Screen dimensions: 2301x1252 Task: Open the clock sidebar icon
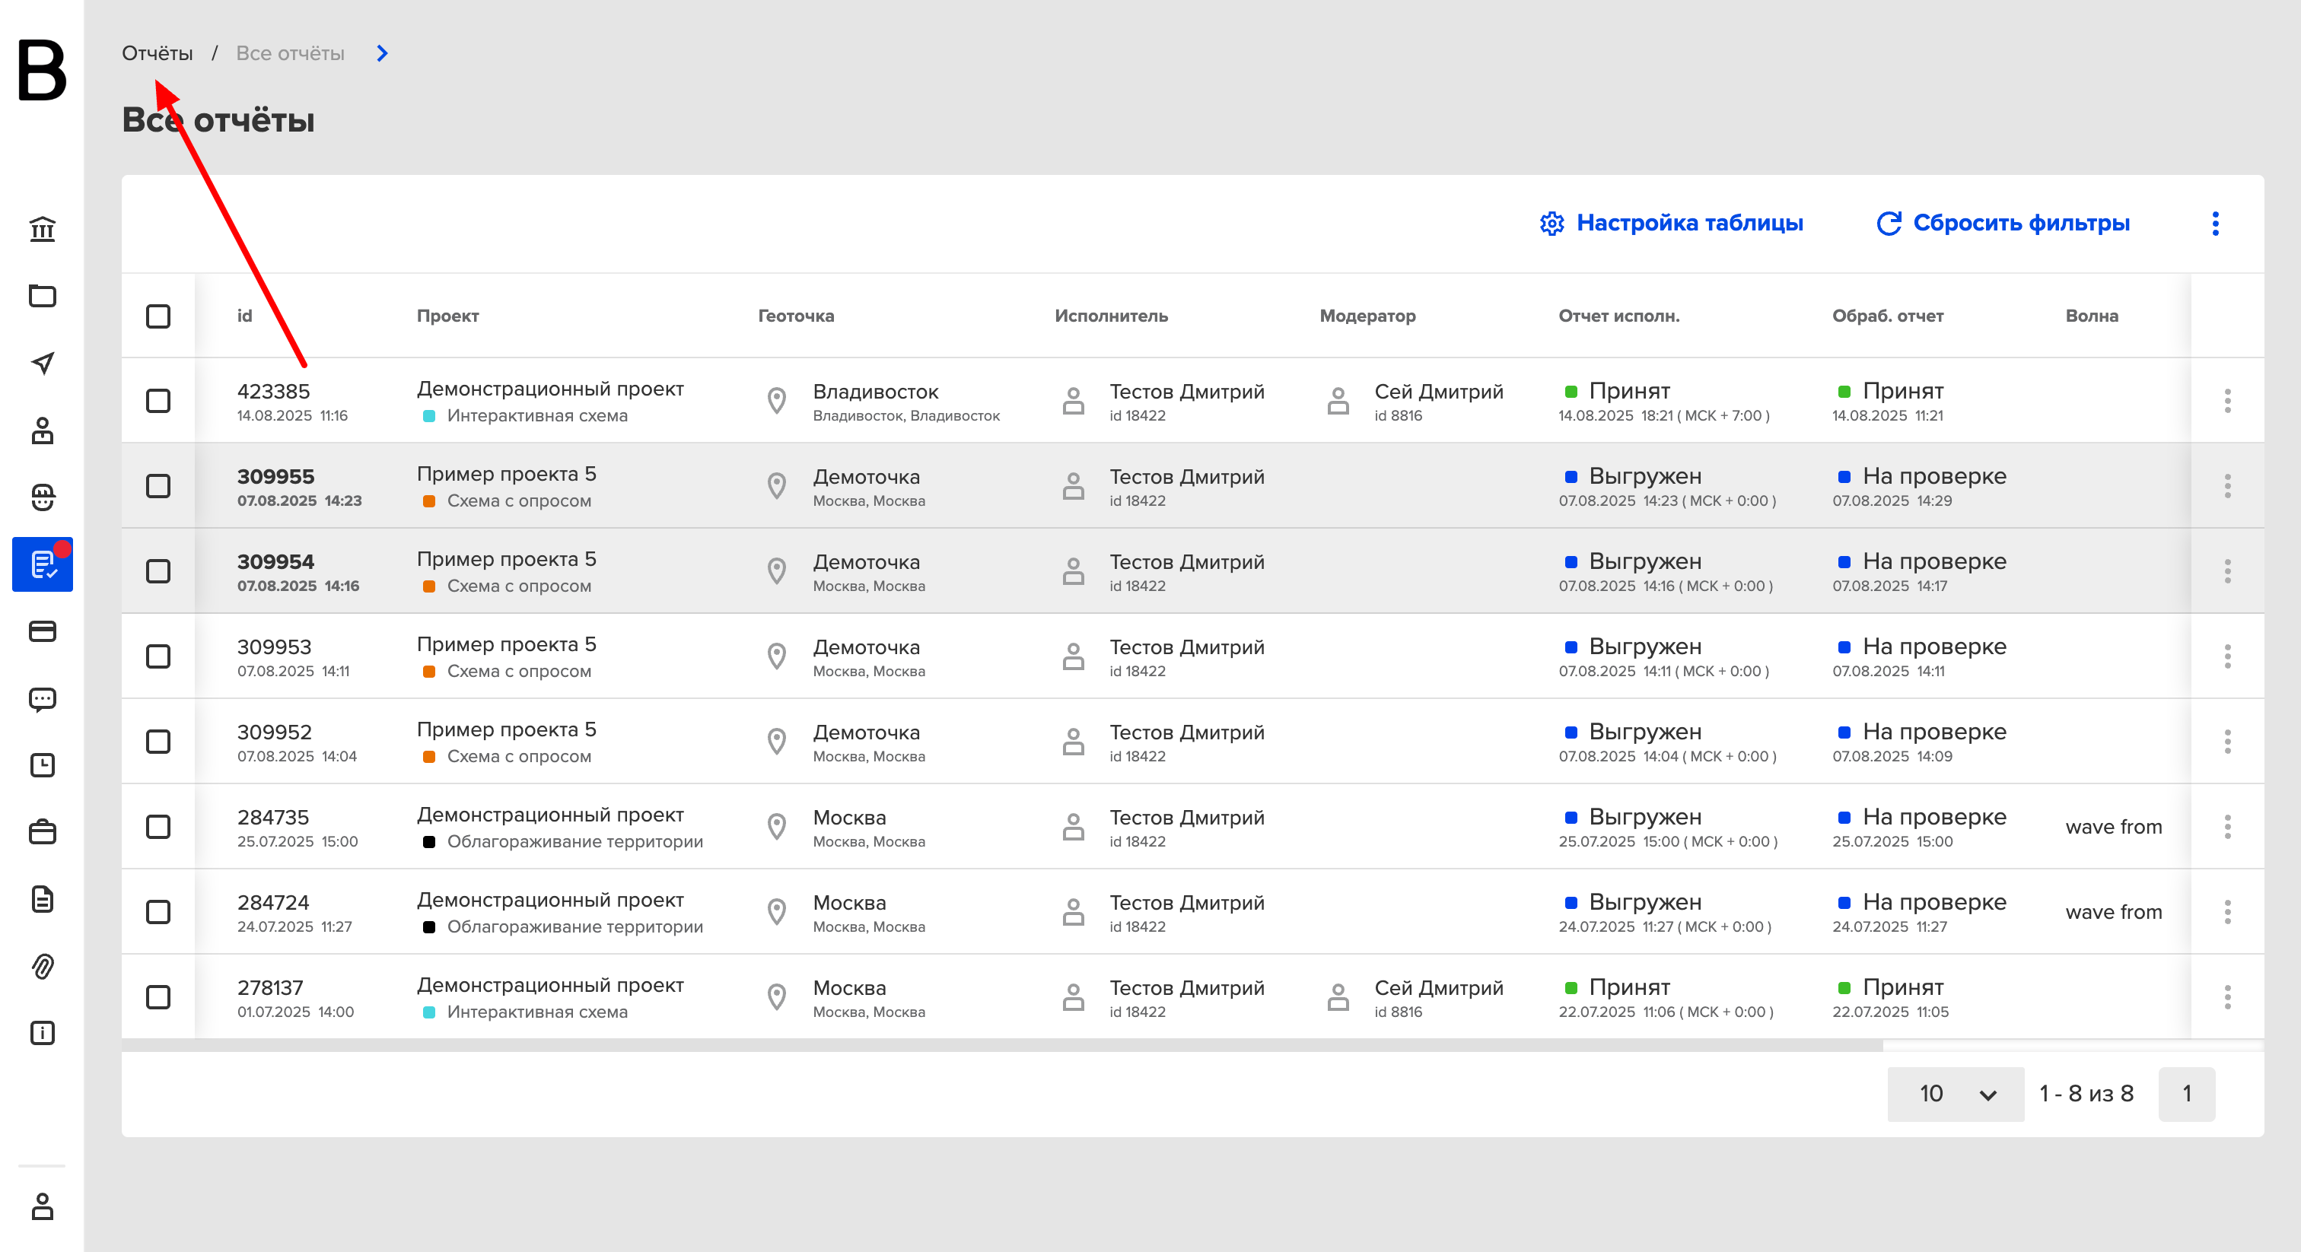click(x=42, y=765)
